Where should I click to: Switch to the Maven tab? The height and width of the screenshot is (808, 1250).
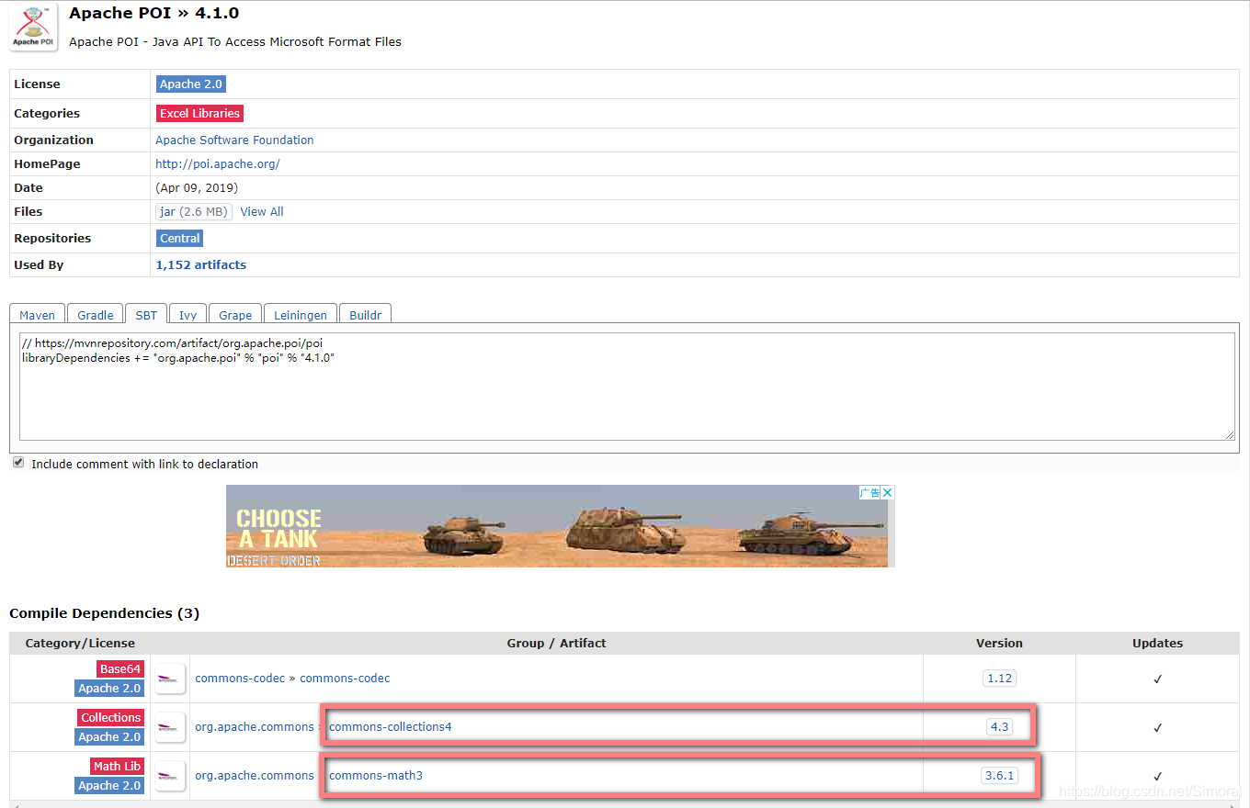click(x=38, y=315)
